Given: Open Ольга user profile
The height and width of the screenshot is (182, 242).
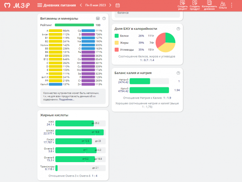Looking at the screenshot, I should (223, 5).
